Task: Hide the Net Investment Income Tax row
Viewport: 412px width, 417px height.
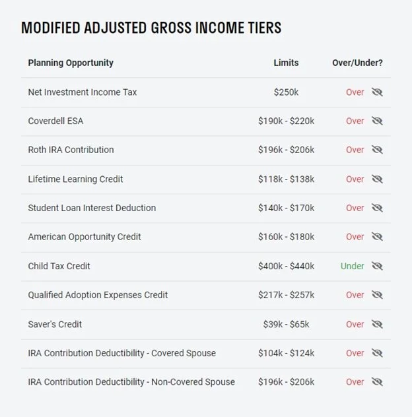Action: (377, 92)
